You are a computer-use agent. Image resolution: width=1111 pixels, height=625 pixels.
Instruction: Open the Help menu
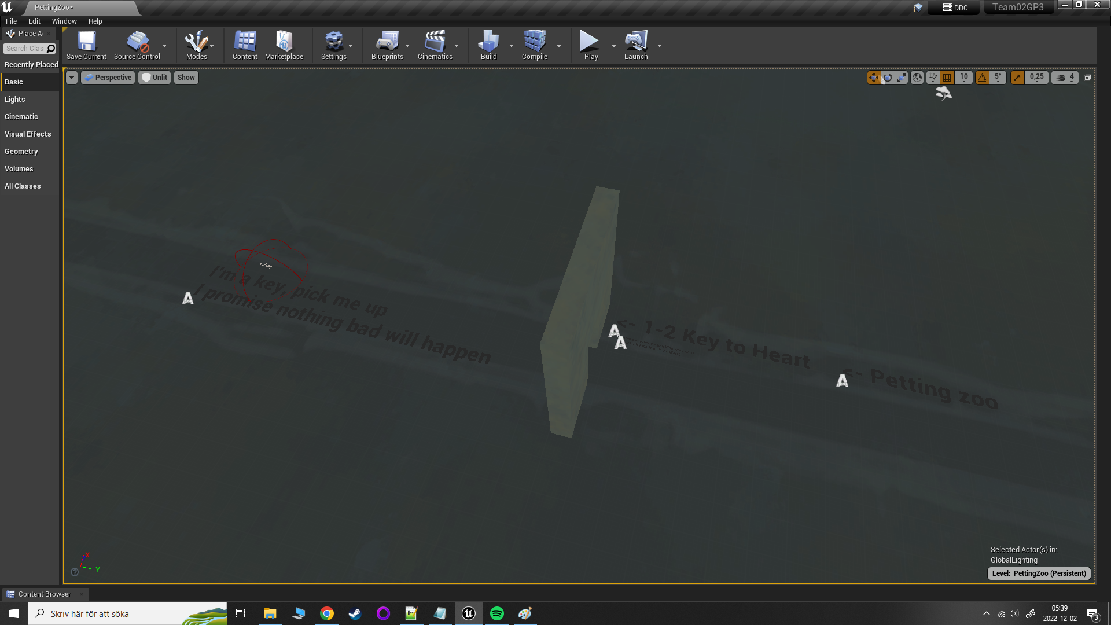[x=95, y=21]
